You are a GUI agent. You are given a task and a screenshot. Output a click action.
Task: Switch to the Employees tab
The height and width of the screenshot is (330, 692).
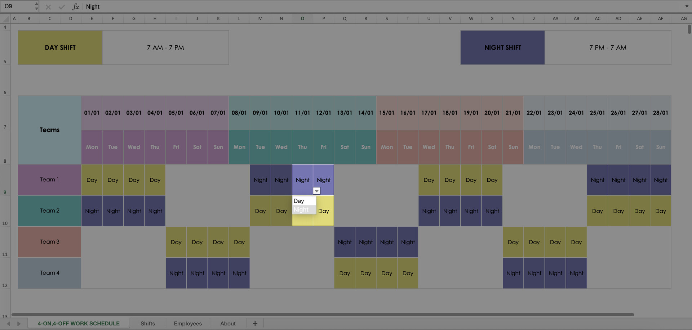187,323
